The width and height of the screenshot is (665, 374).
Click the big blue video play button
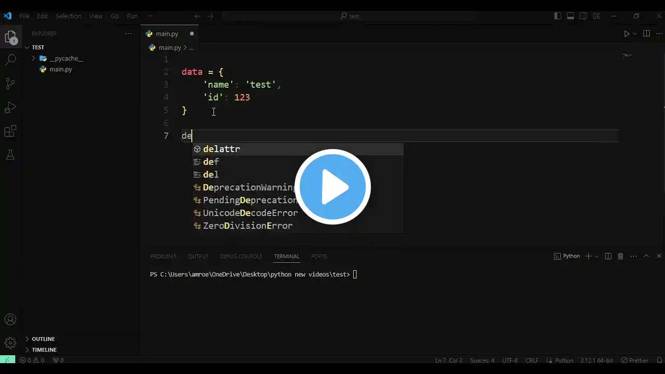tap(332, 186)
